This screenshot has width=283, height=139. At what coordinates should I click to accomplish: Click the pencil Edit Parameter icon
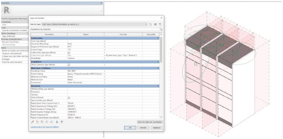point(32,122)
